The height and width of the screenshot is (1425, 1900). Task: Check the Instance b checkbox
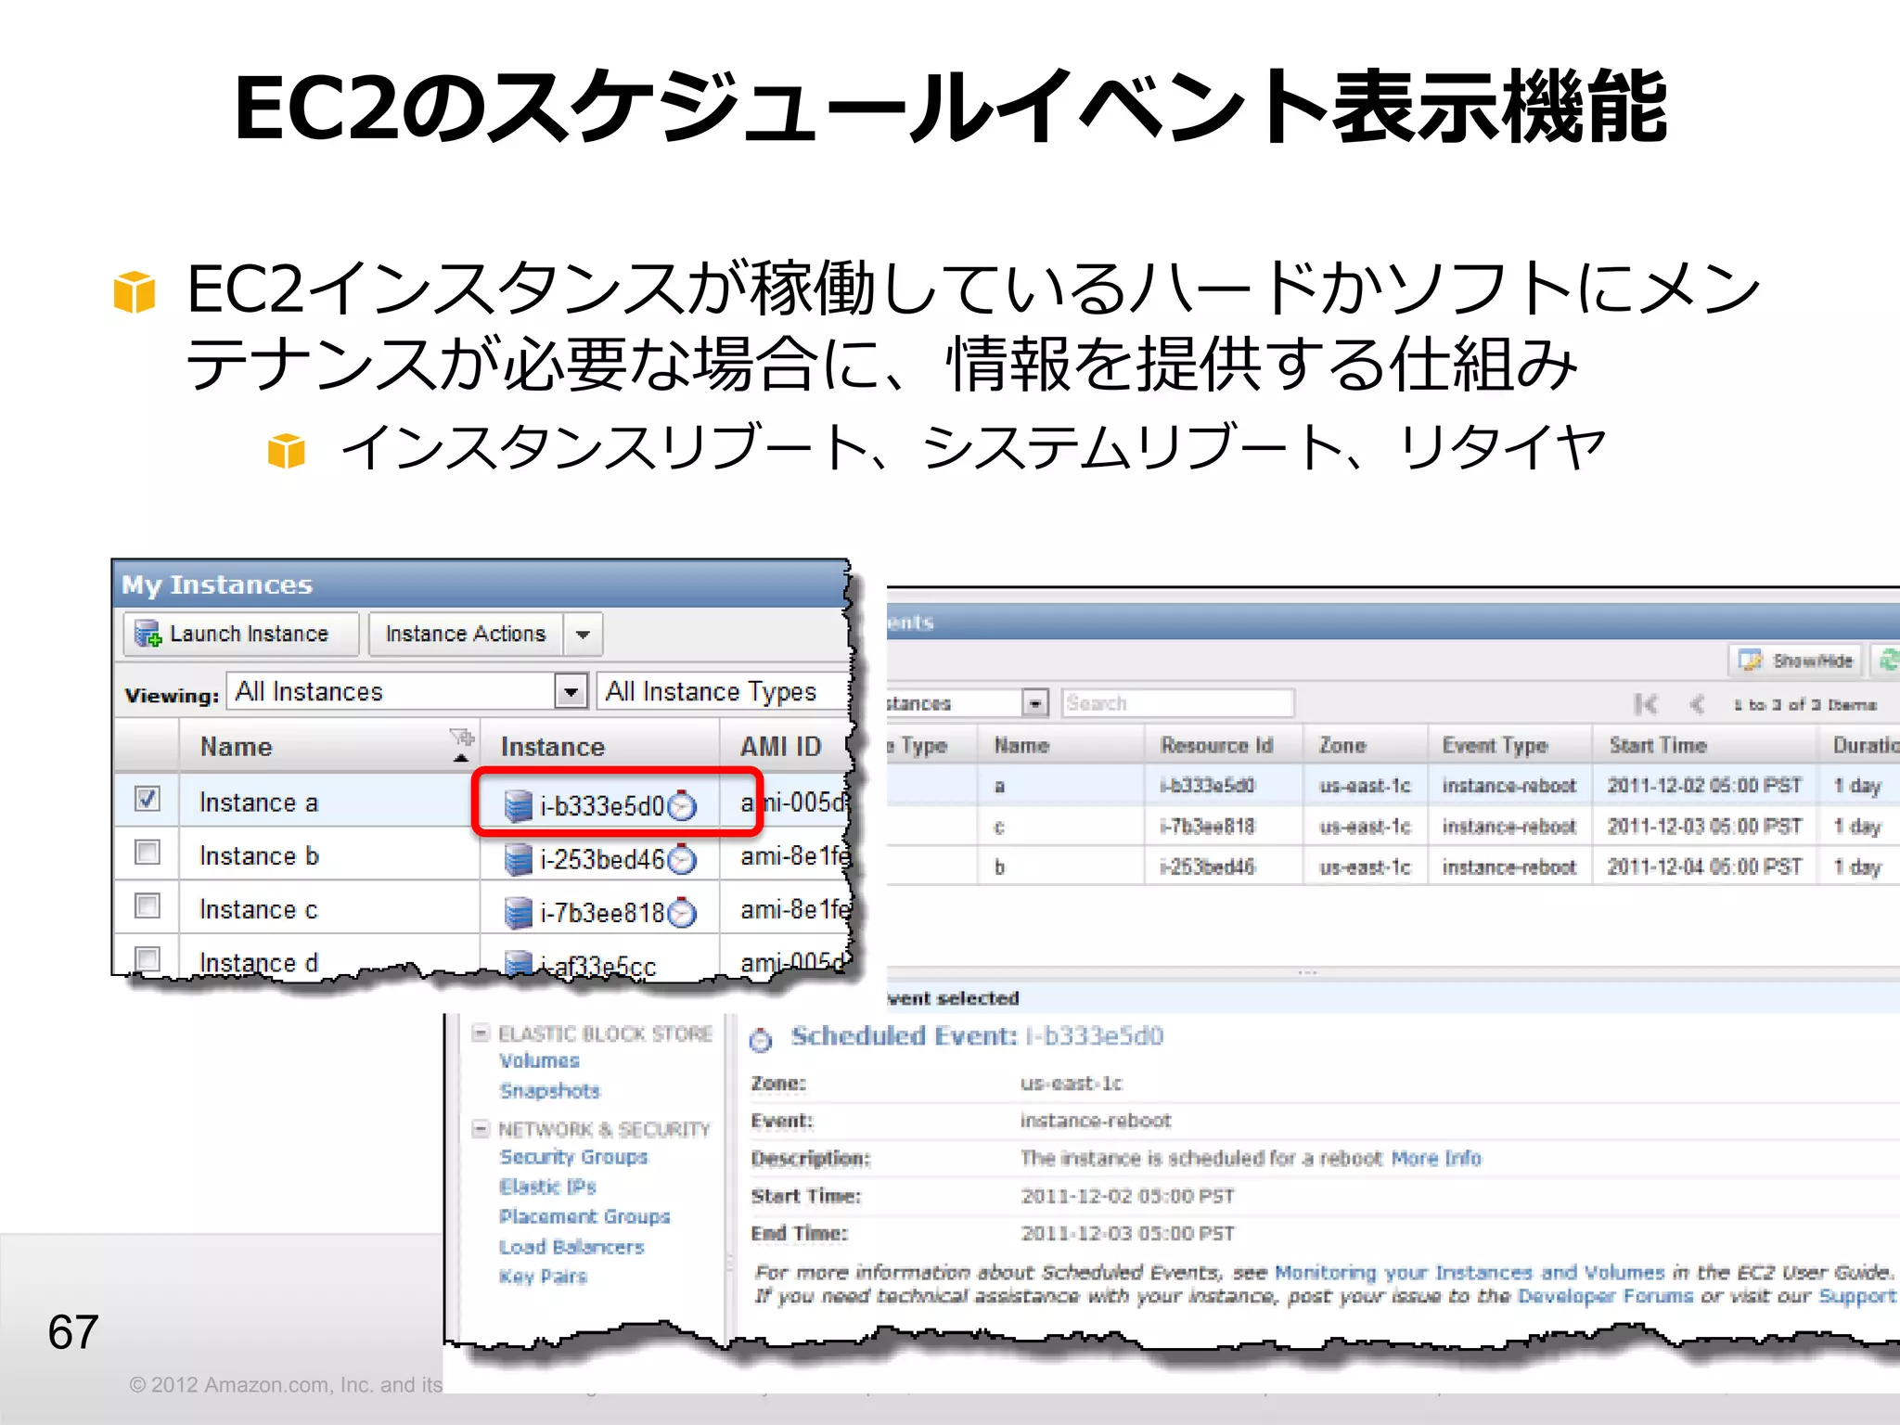[148, 852]
